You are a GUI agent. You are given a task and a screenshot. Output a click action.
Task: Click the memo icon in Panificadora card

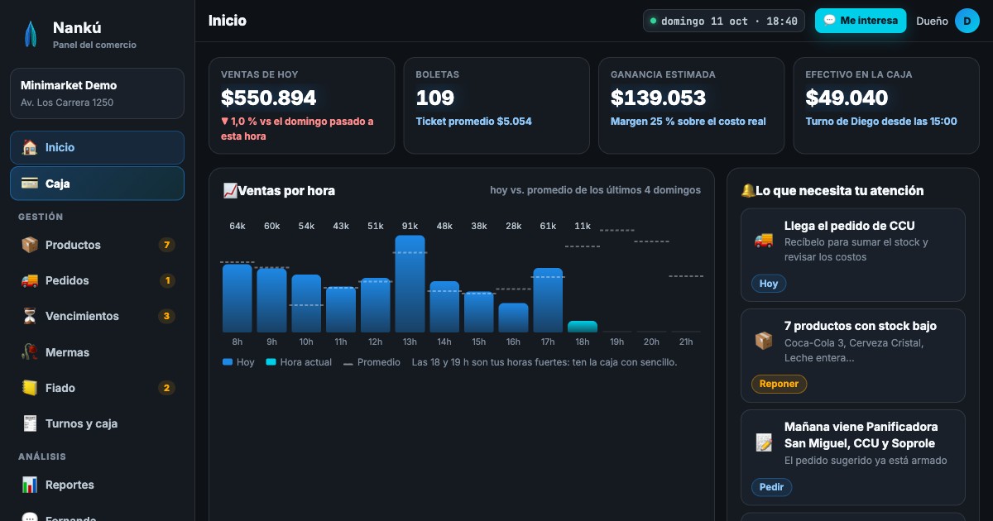coord(764,442)
